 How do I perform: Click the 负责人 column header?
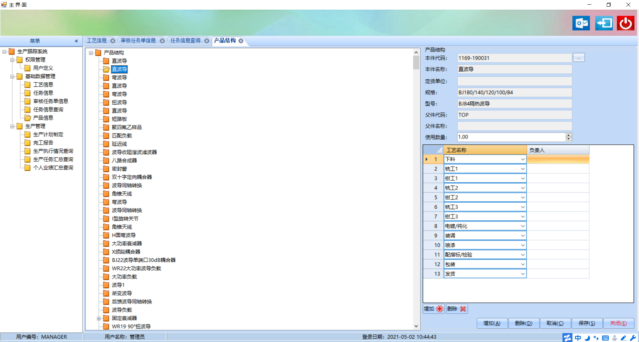[558, 150]
